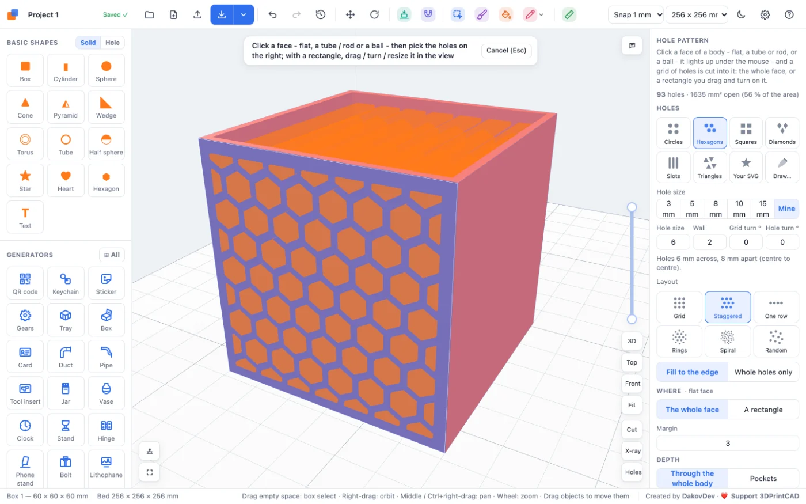Open the bed size 256 × 256 dropdown
Viewport: 806px width, 504px height.
tap(697, 15)
